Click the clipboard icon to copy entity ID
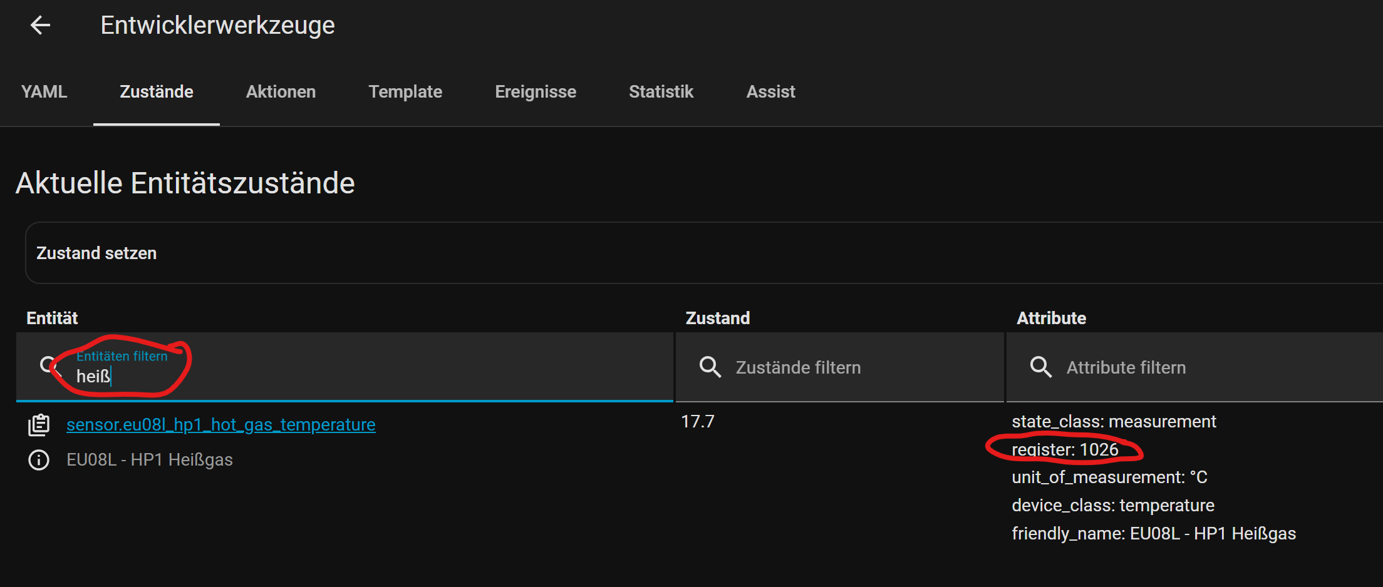This screenshot has height=587, width=1383. pos(39,424)
